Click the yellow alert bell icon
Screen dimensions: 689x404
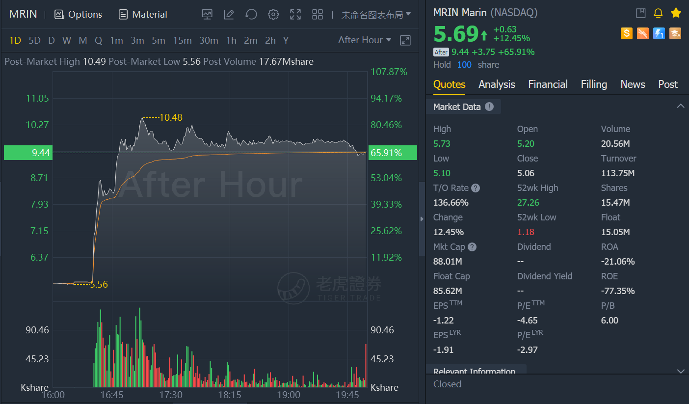click(658, 13)
